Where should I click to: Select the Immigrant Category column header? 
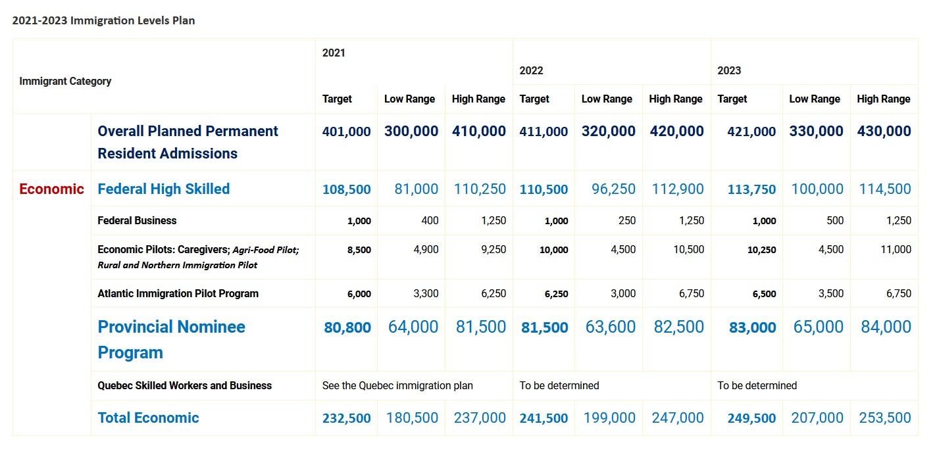65,81
